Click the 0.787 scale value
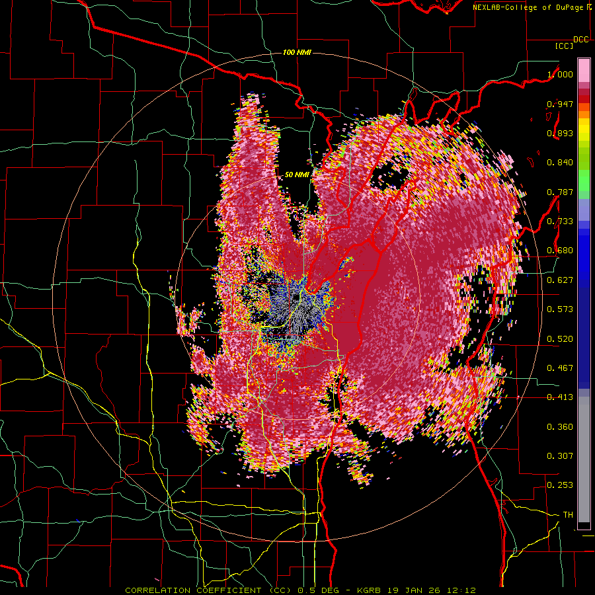 point(560,192)
